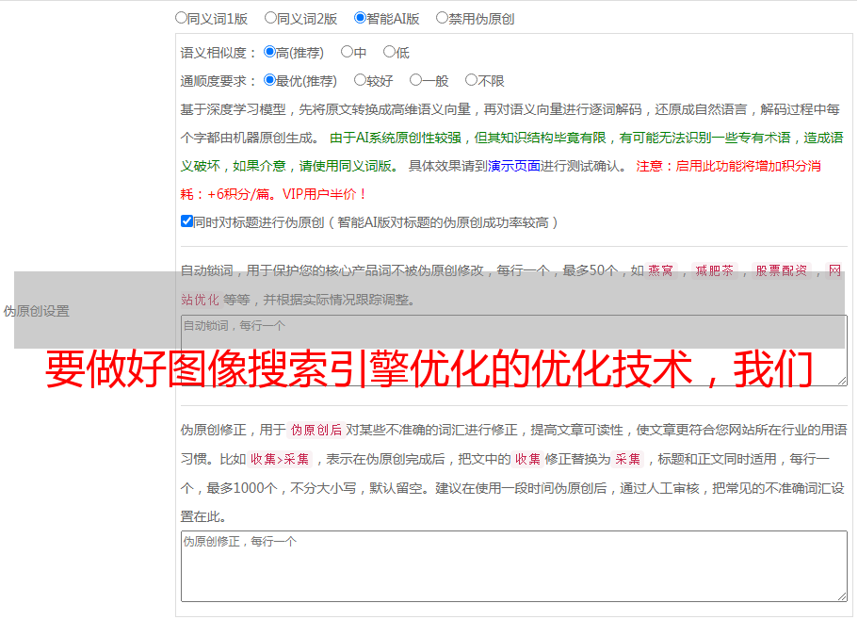
Task: Click the 减肥茶 example tag
Action: (715, 270)
